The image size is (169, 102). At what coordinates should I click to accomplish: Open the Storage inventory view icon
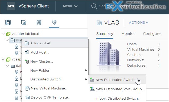(39, 23)
